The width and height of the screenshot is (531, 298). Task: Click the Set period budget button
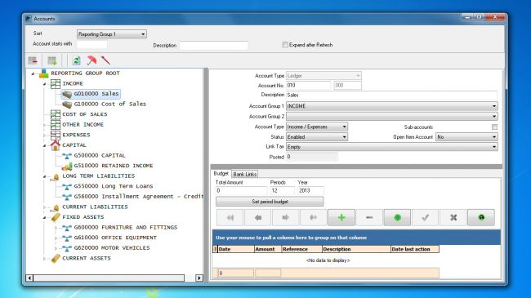pyautogui.click(x=270, y=202)
